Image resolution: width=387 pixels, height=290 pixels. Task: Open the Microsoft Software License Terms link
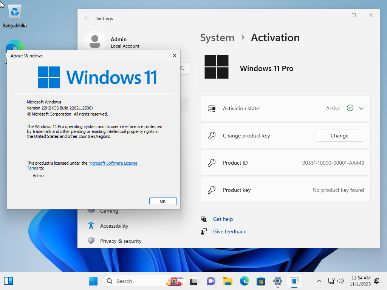tap(82, 165)
